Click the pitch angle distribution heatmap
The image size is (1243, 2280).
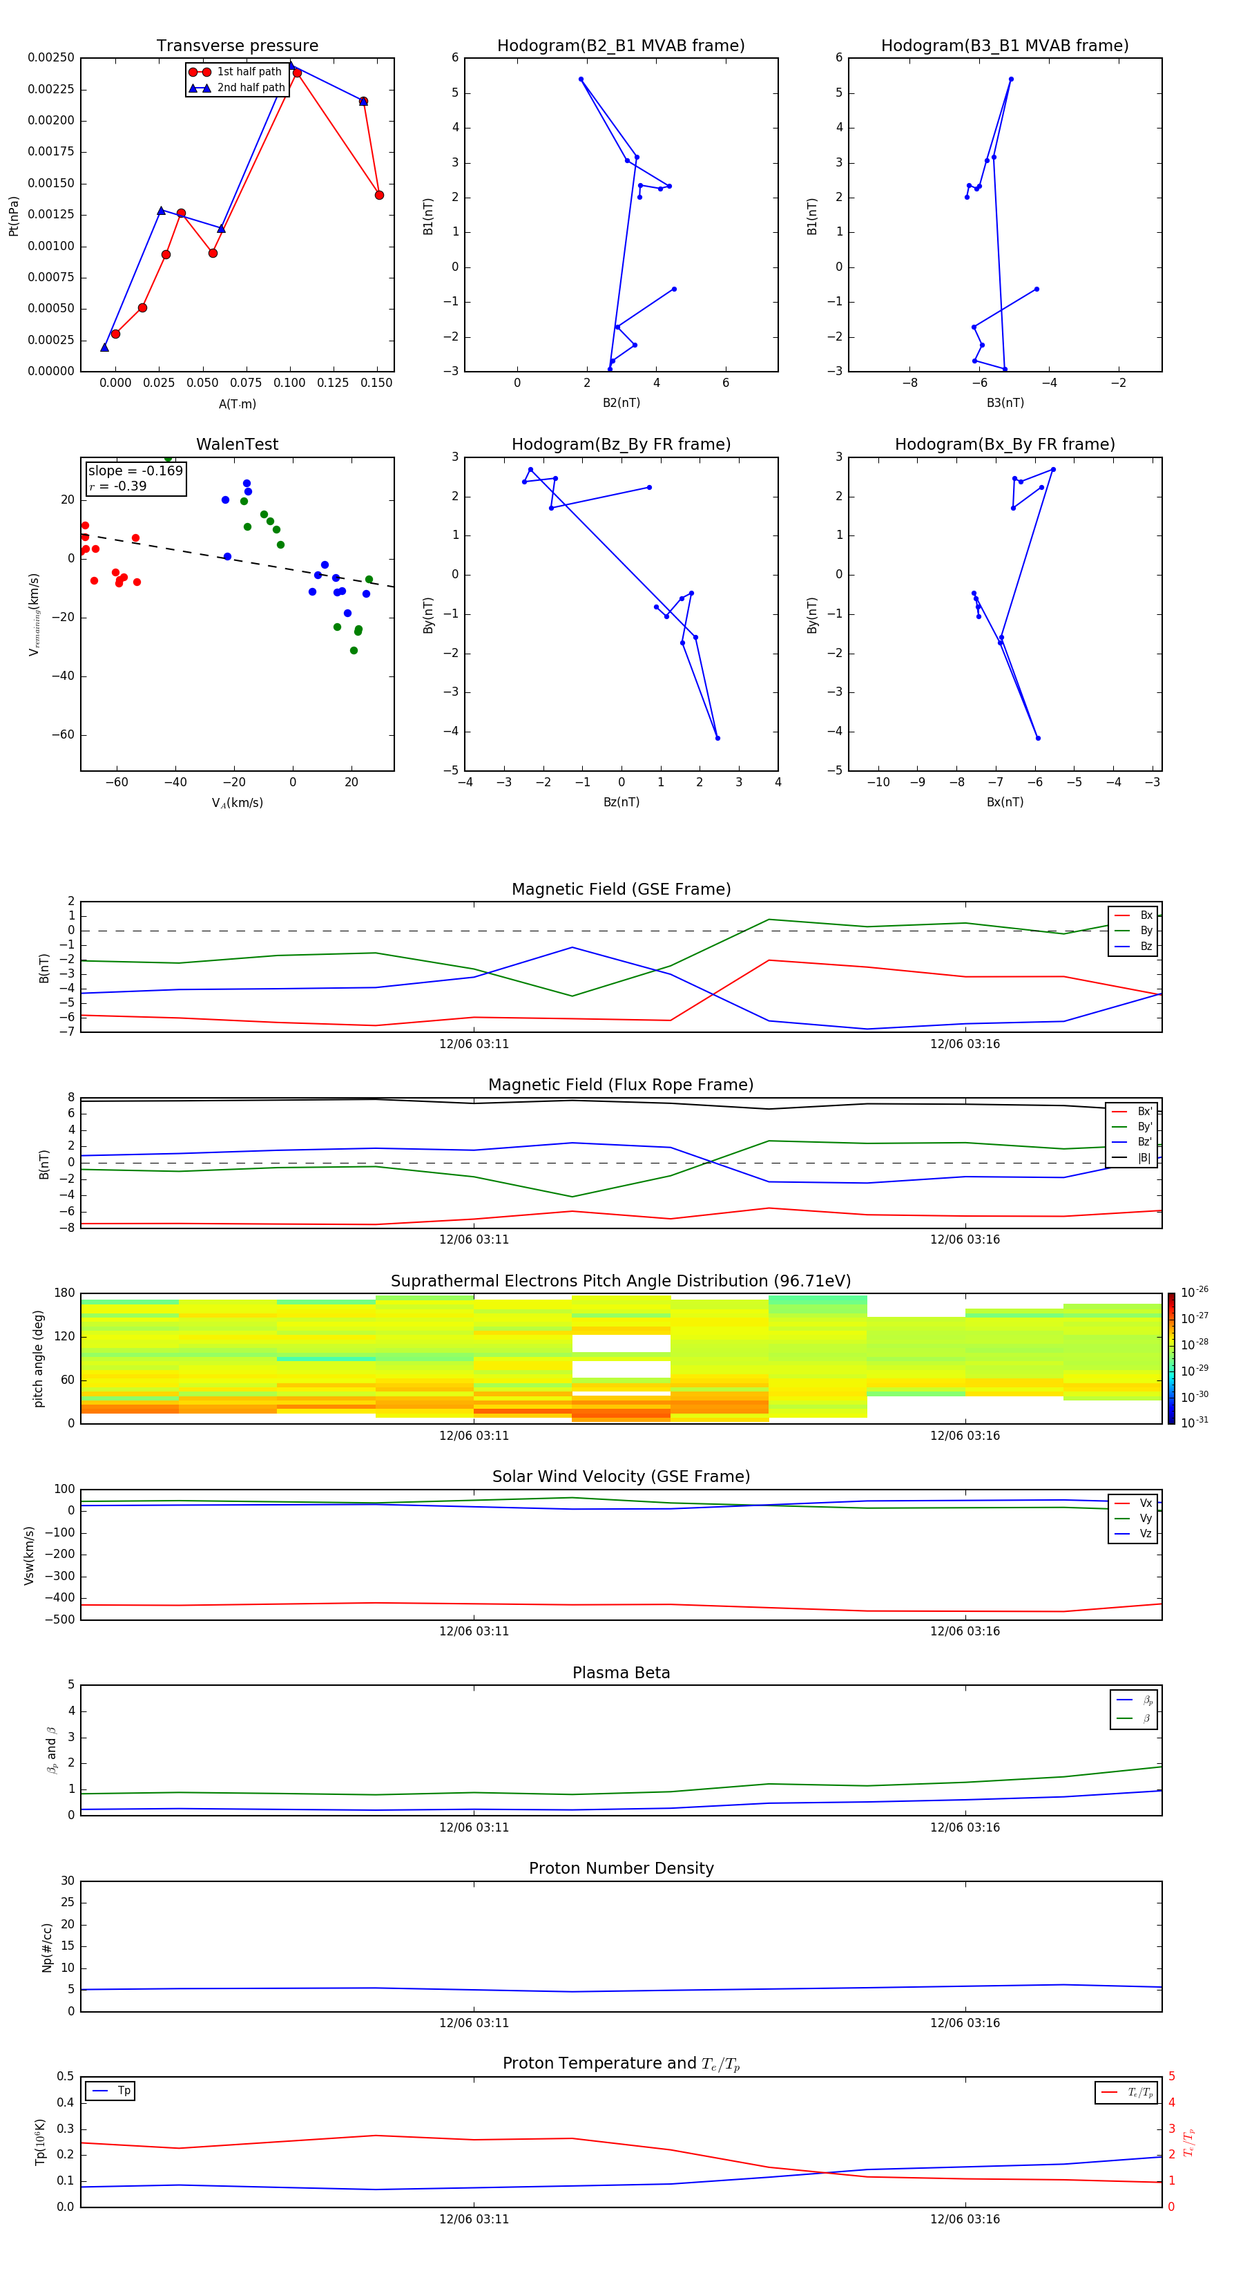tap(621, 1358)
